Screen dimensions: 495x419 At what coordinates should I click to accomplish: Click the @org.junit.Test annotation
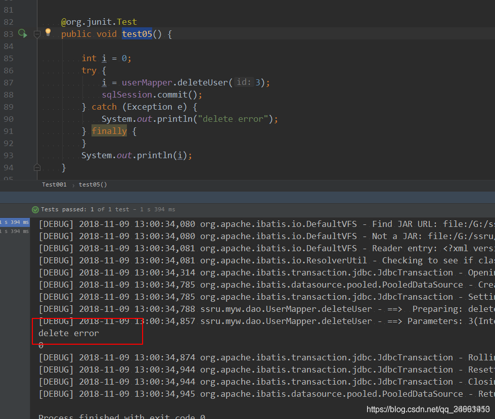[99, 22]
